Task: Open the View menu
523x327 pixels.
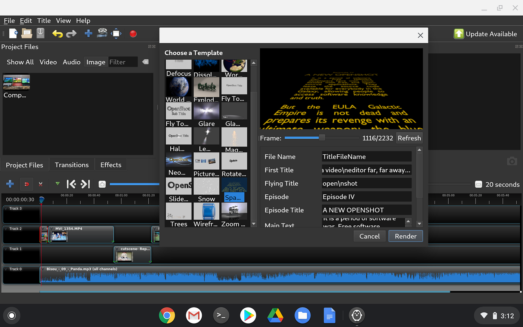Action: (63, 21)
